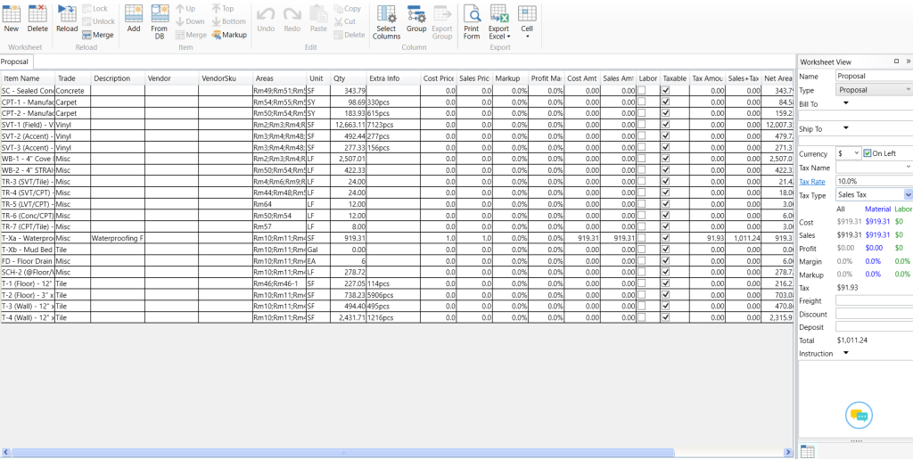The width and height of the screenshot is (913, 459).
Task: Open the Tax Type dropdown
Action: [x=908, y=194]
